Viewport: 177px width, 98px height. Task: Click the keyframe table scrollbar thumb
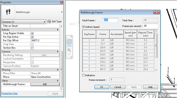point(156,45)
